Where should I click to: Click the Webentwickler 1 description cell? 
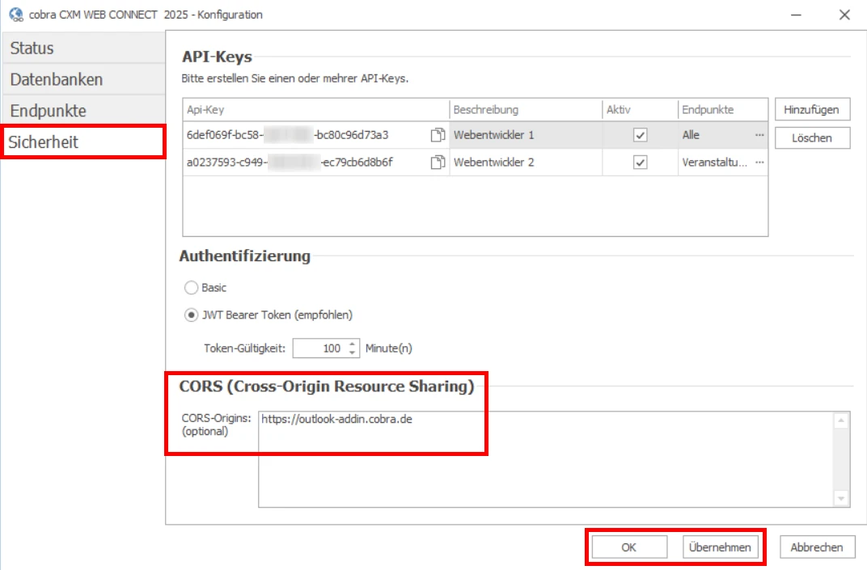(x=526, y=135)
